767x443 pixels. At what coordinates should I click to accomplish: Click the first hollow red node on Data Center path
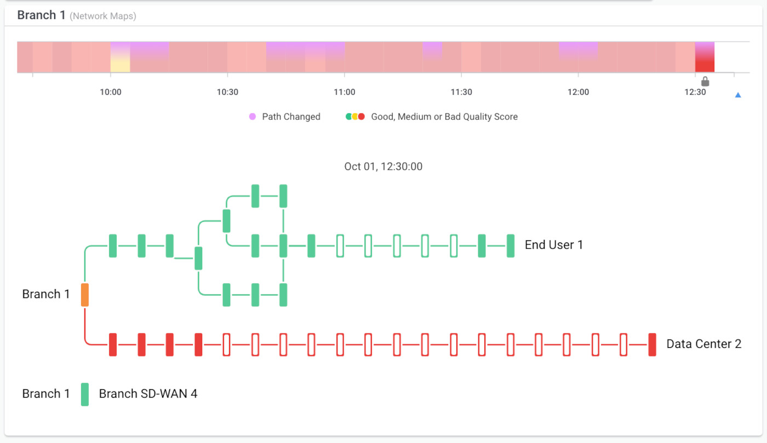(227, 344)
